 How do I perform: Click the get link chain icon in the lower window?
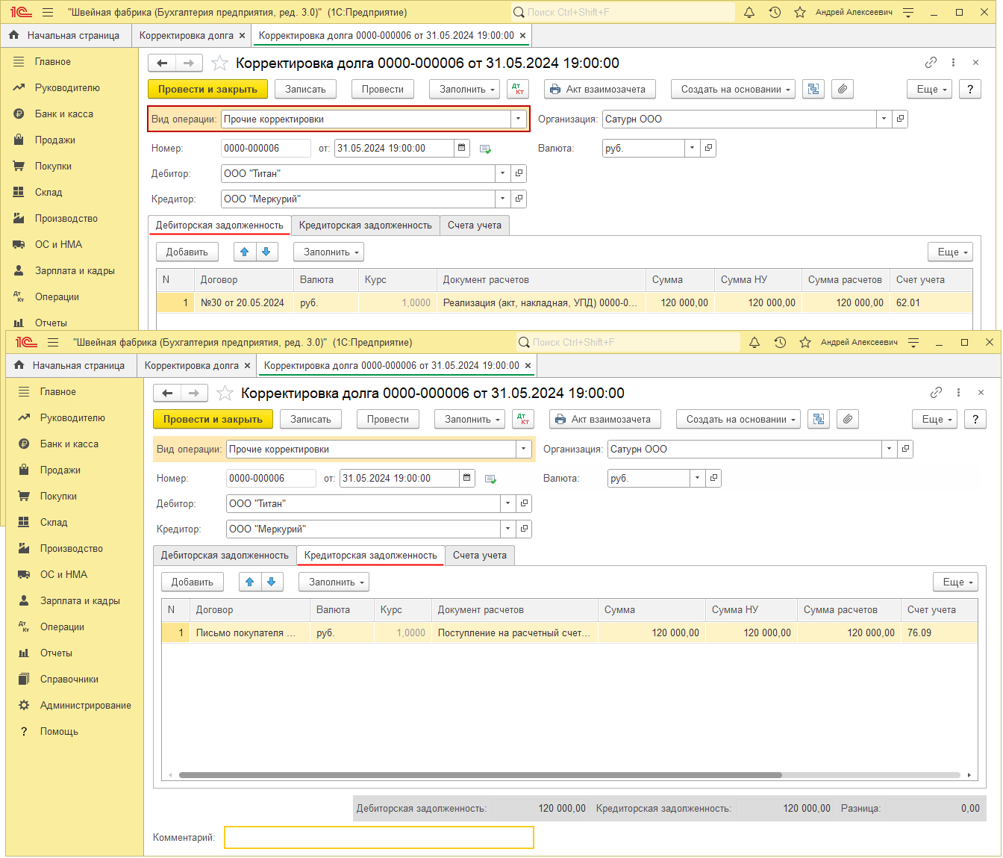coord(936,393)
